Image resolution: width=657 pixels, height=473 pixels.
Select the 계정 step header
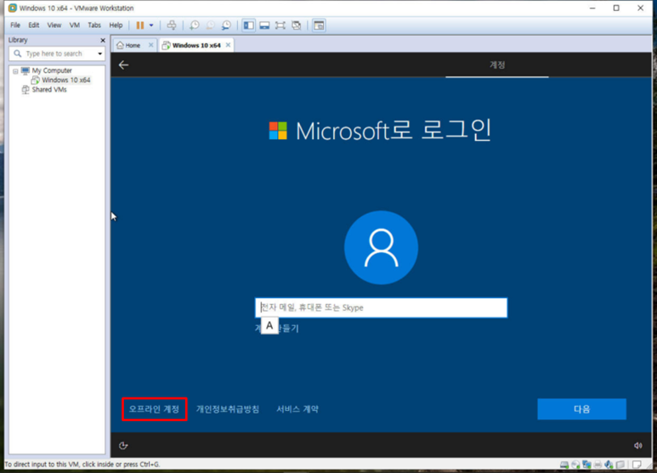tap(497, 65)
